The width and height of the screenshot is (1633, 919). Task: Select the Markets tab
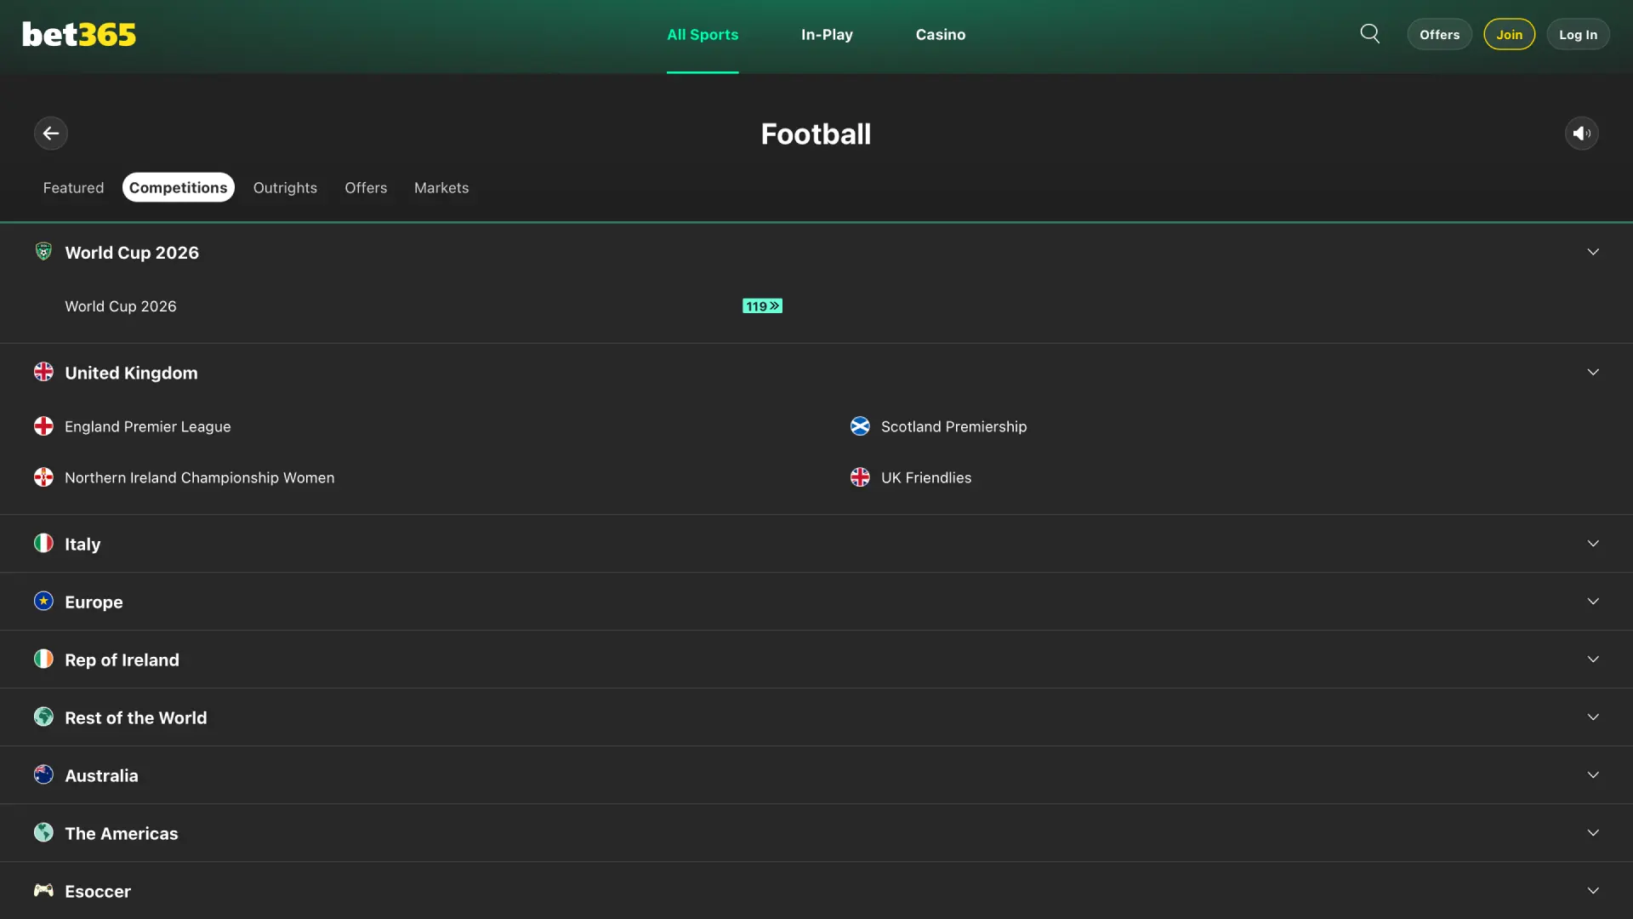click(x=441, y=187)
